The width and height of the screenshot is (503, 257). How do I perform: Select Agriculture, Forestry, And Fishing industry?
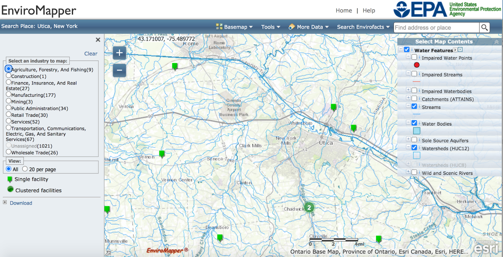8,69
